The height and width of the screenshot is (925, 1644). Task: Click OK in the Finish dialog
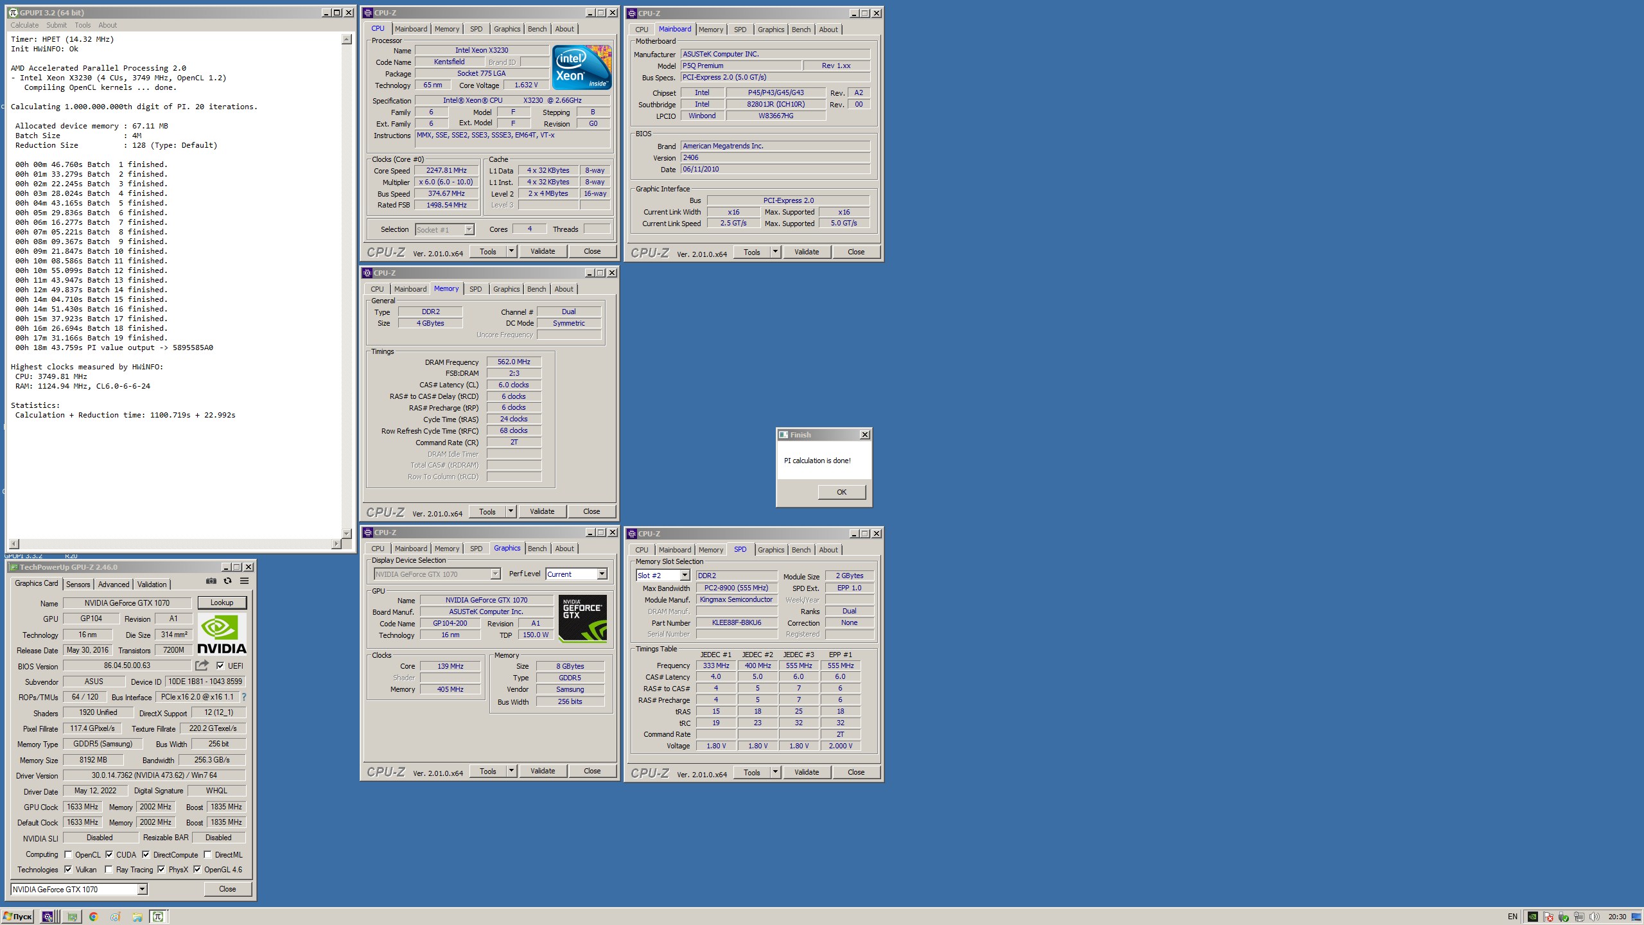pos(841,492)
